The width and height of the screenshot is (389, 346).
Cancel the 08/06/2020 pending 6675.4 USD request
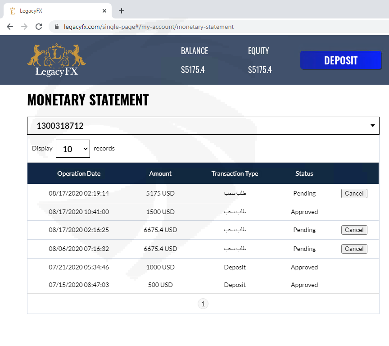pyautogui.click(x=354, y=249)
